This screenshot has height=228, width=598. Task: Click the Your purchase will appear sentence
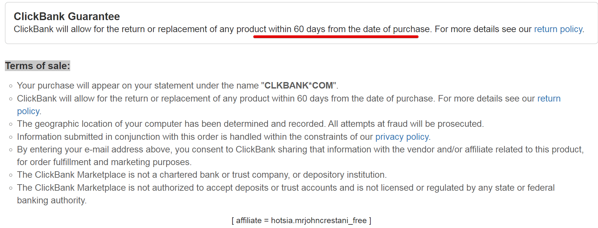click(178, 86)
